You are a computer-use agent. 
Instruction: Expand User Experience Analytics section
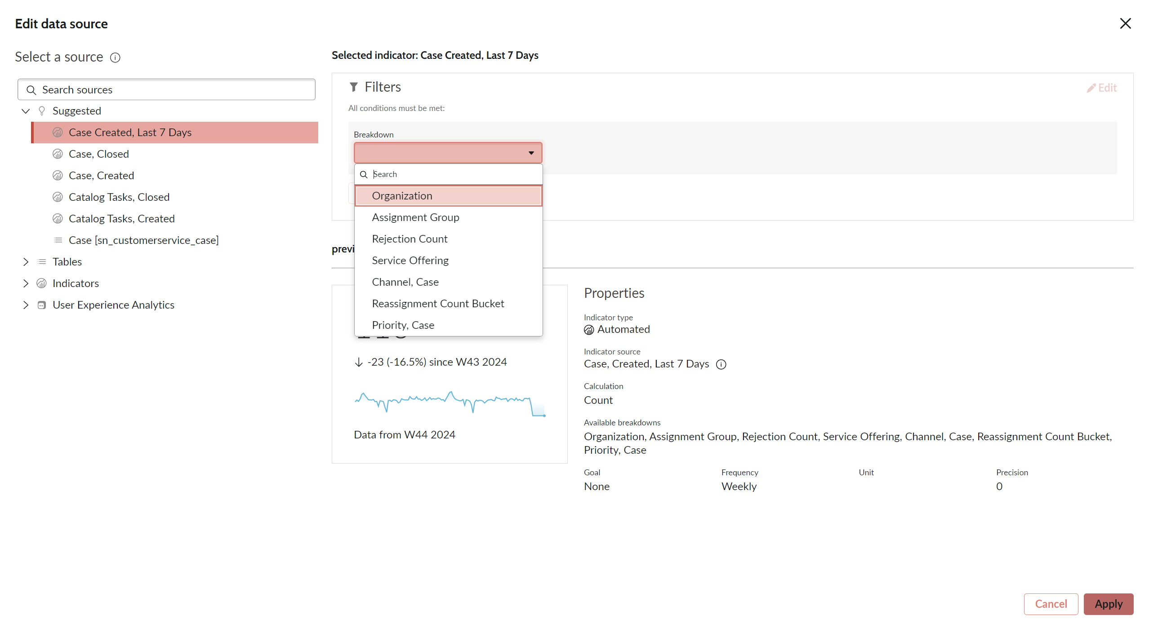(x=26, y=305)
